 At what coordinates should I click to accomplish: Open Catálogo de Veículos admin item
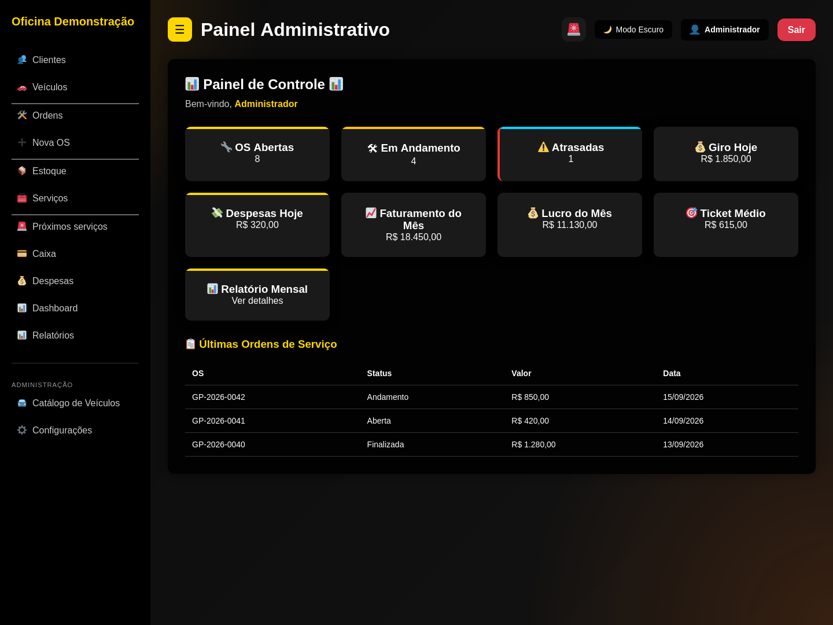[75, 403]
